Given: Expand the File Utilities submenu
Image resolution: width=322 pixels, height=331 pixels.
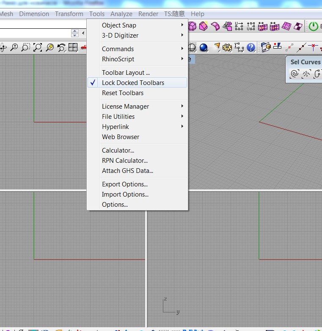Looking at the screenshot, I should coord(137,117).
